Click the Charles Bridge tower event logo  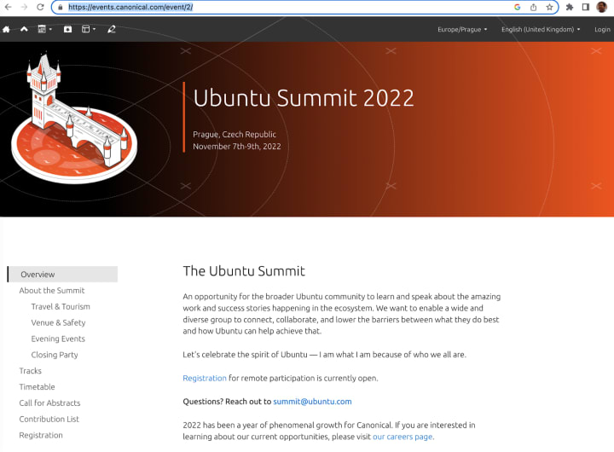(x=74, y=118)
